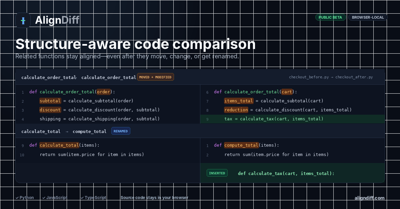Click the AlignDiff brand name
The height and width of the screenshot is (209, 400).
[57, 20]
